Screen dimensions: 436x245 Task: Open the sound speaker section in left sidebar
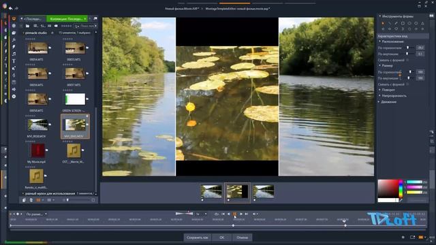click(x=14, y=89)
